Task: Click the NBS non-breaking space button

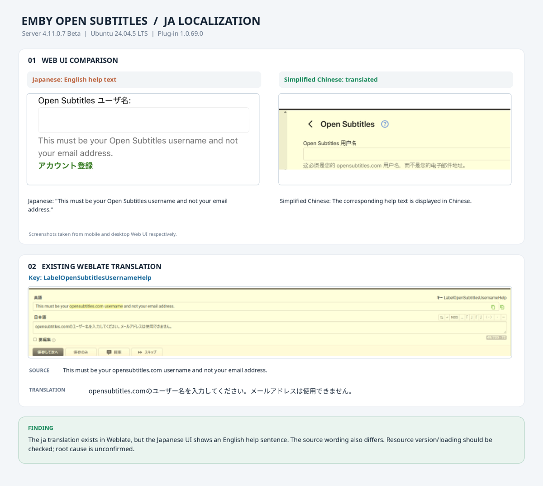Action: pyautogui.click(x=454, y=317)
